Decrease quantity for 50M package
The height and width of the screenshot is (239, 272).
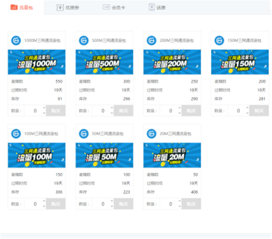(x=112, y=206)
